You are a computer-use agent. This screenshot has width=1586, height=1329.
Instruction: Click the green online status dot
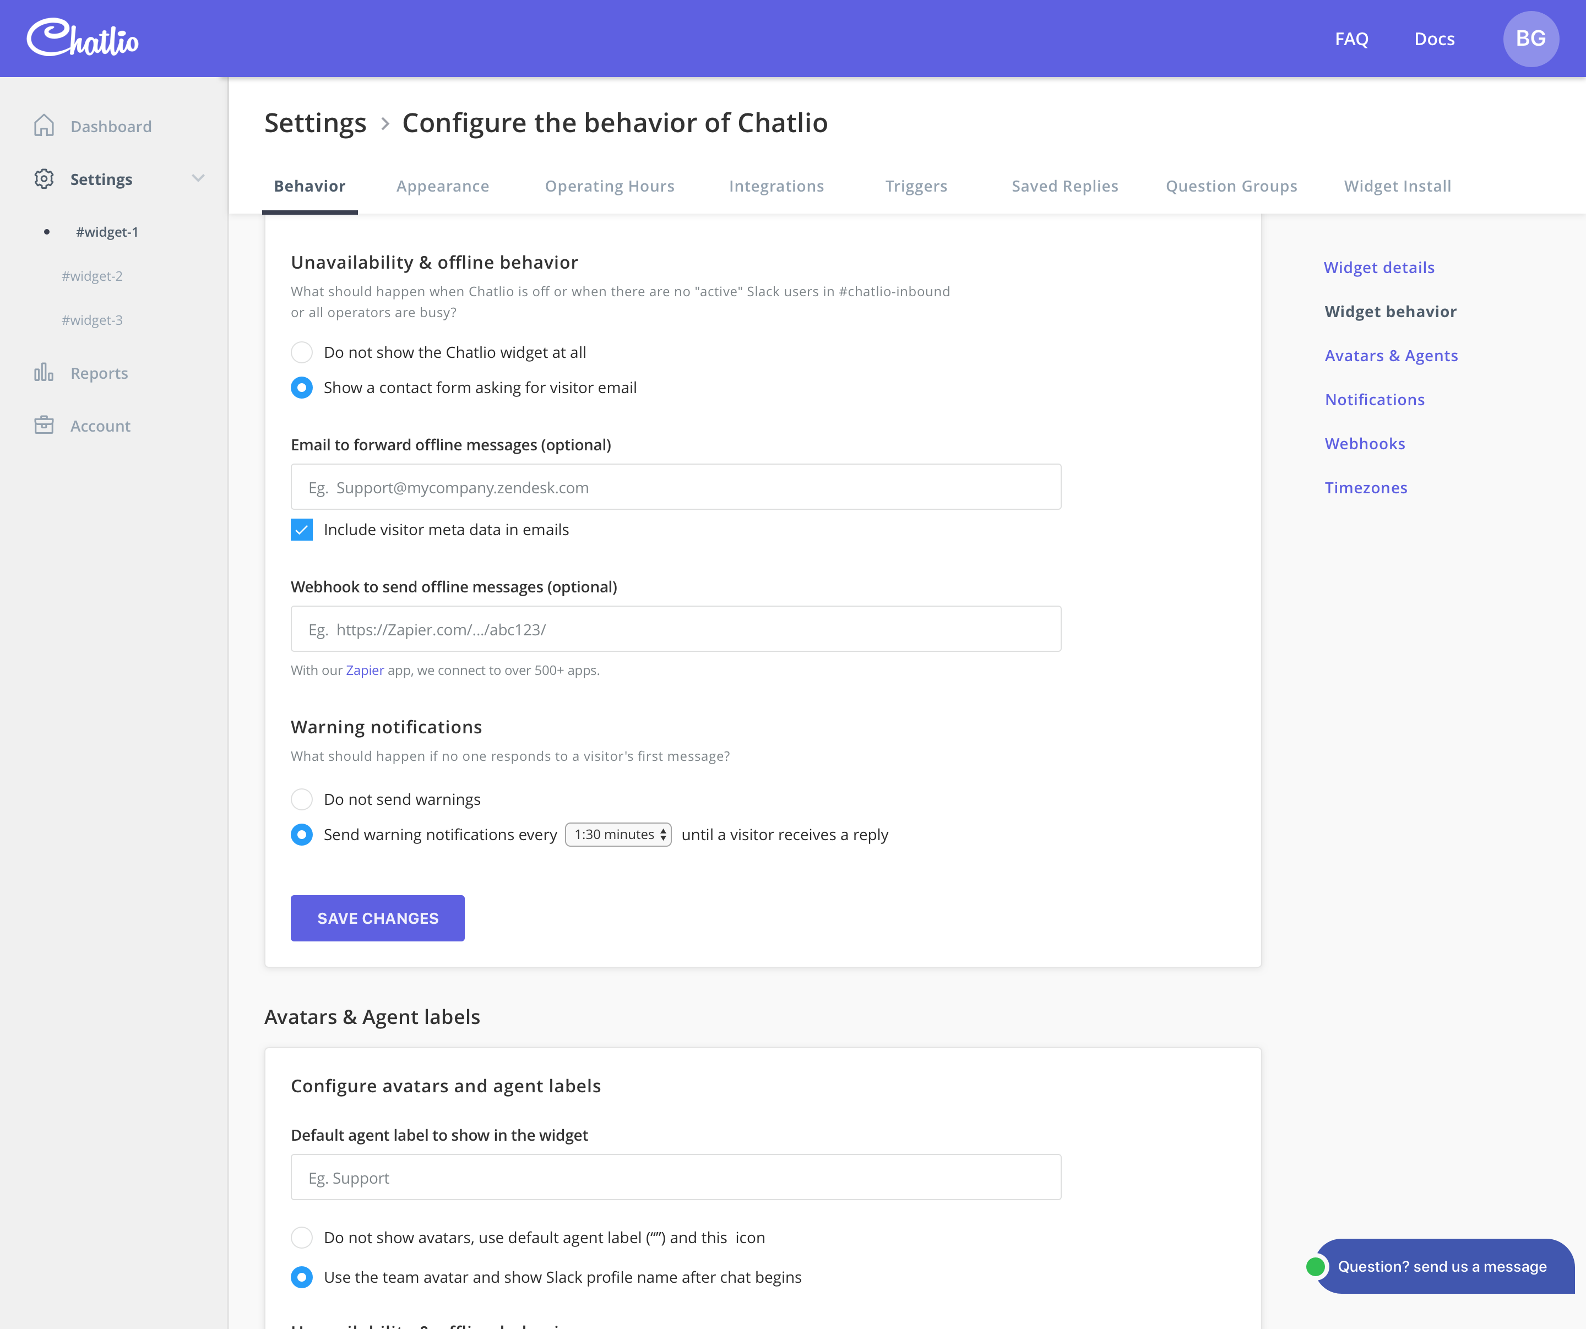(1316, 1266)
